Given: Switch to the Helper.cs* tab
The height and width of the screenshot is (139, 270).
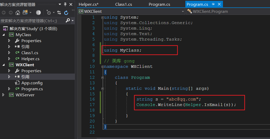Looking at the screenshot, I should [x=88, y=4].
